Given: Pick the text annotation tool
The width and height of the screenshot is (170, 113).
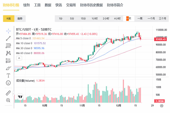Looking at the screenshot, I should pos(8,75).
